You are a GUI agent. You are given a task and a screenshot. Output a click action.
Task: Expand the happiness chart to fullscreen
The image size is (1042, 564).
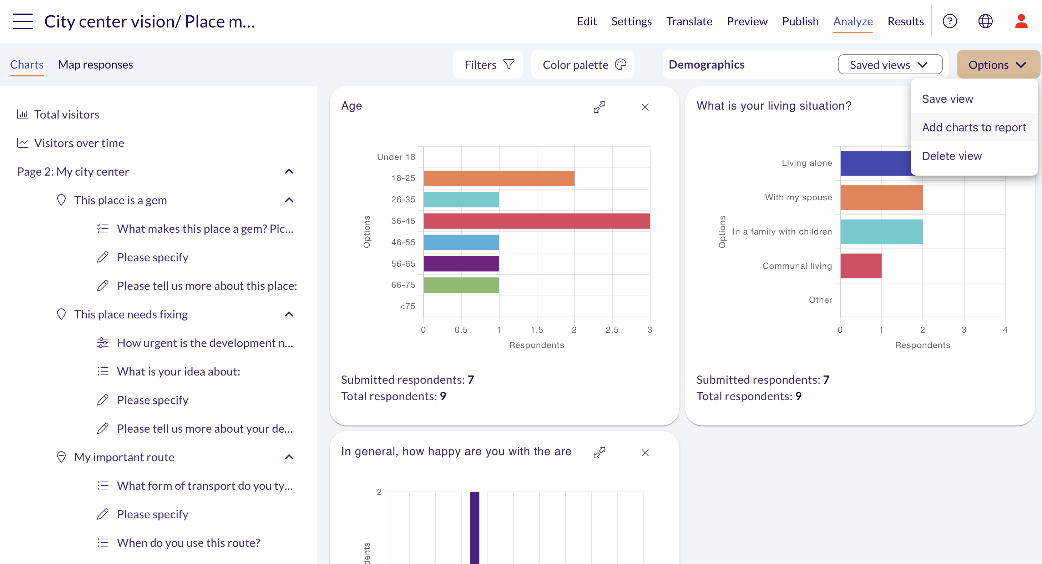pyautogui.click(x=599, y=452)
